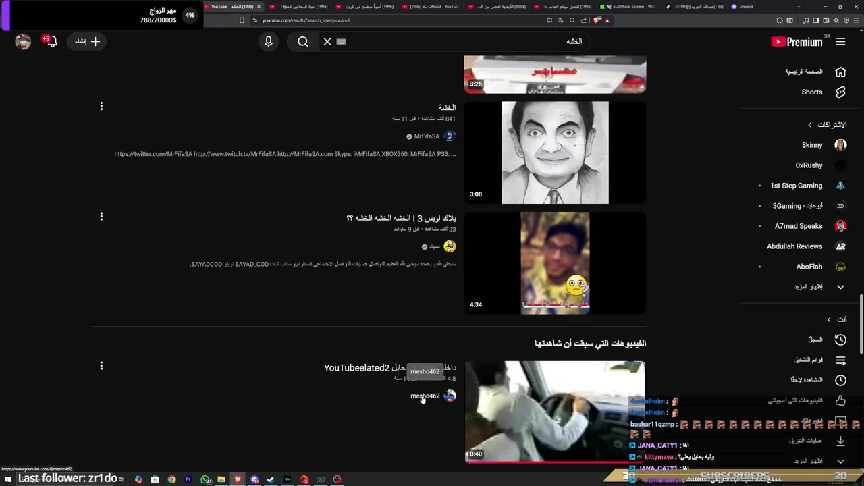Open Skinny channel subscription
Viewport: 864px width, 486px height.
point(823,145)
